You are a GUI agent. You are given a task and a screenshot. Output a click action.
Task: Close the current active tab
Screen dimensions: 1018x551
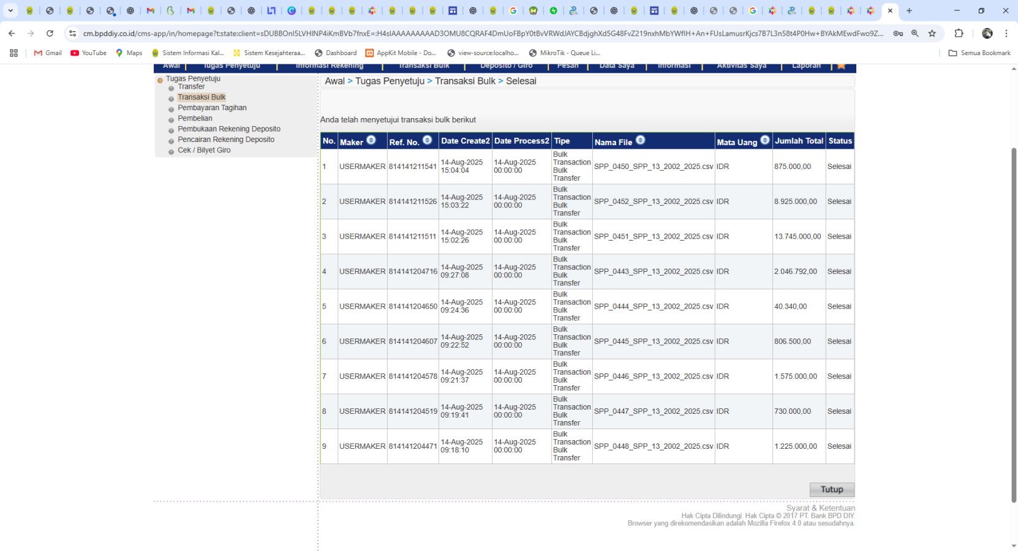(890, 10)
